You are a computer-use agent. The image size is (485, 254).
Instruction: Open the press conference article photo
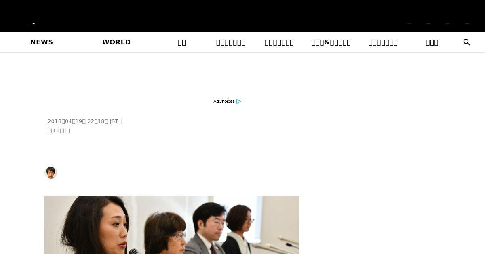coord(172,225)
